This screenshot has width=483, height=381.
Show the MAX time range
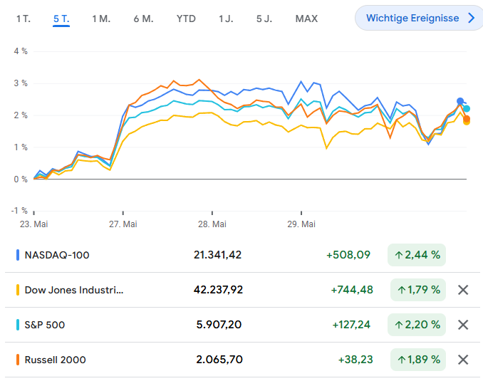click(306, 19)
